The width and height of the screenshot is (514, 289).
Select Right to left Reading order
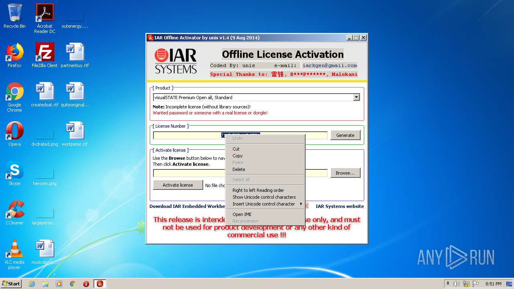pos(265,190)
